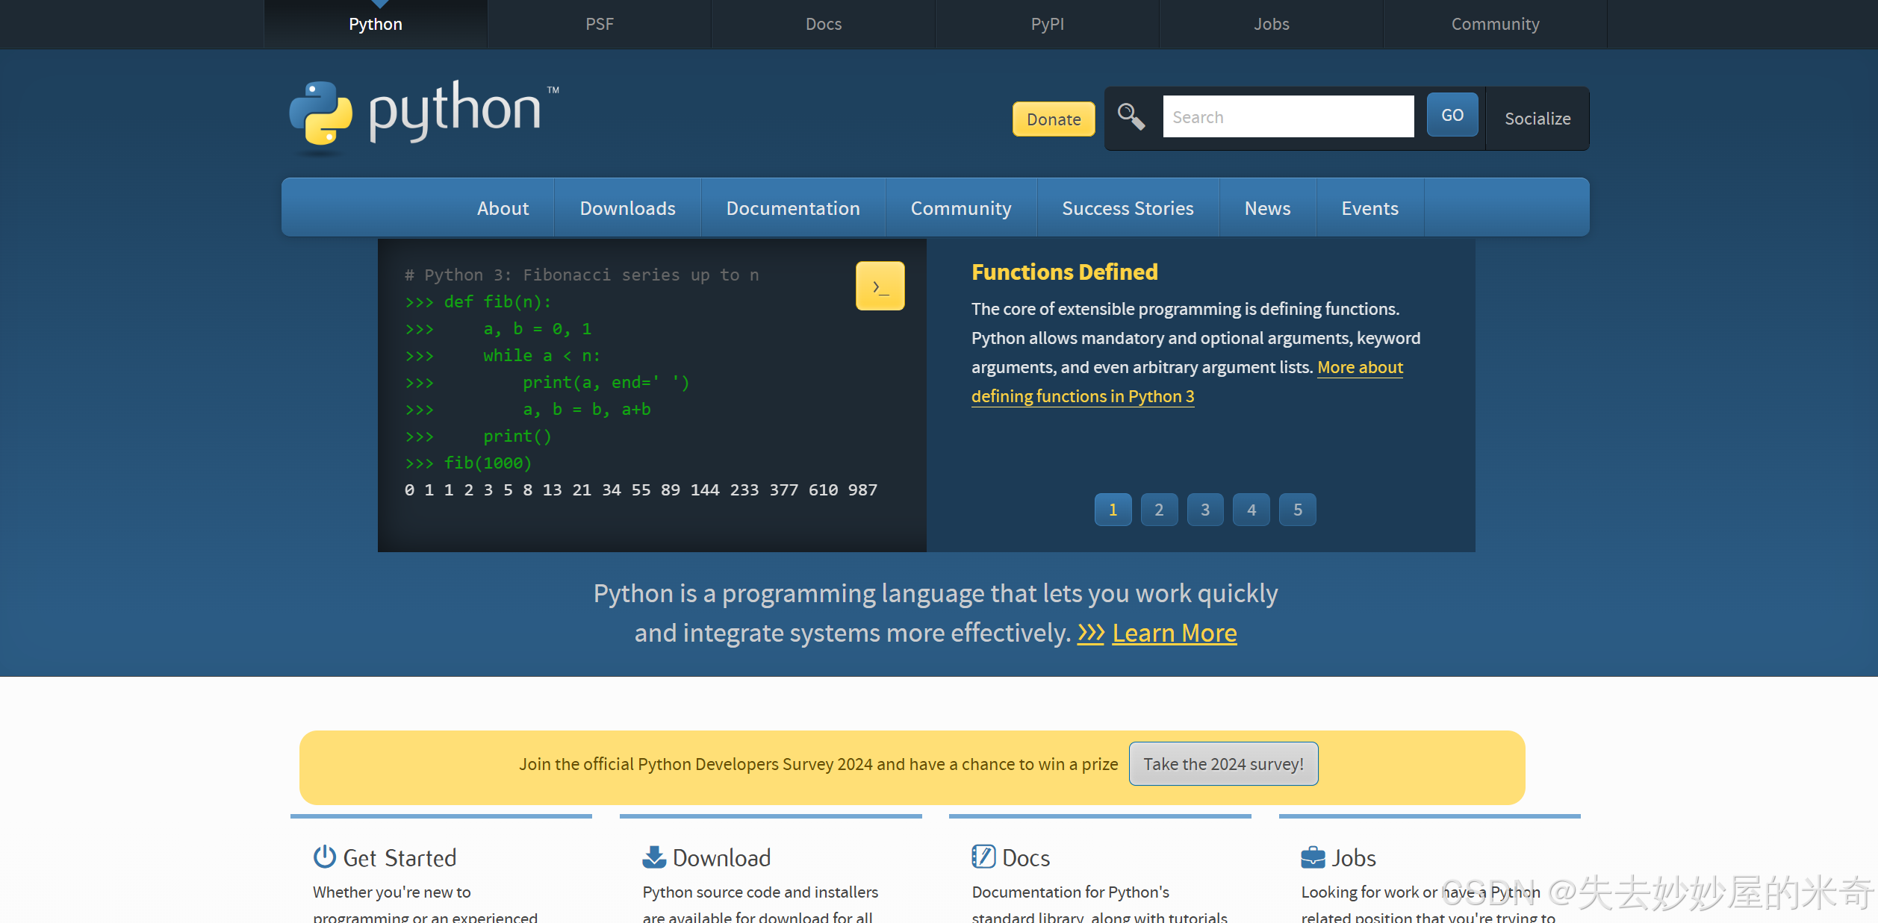1878x923 pixels.
Task: Click the Python snake logo
Action: 321,113
